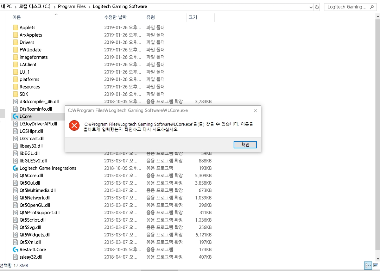Select the FWUpdate folder icon
The height and width of the screenshot is (271, 380).
pos(15,50)
